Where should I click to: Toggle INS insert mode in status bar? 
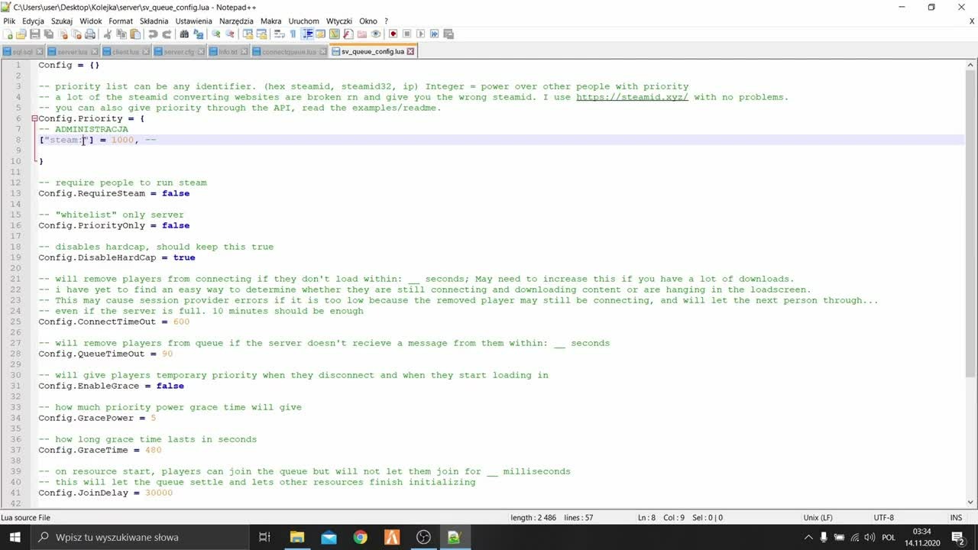[956, 517]
